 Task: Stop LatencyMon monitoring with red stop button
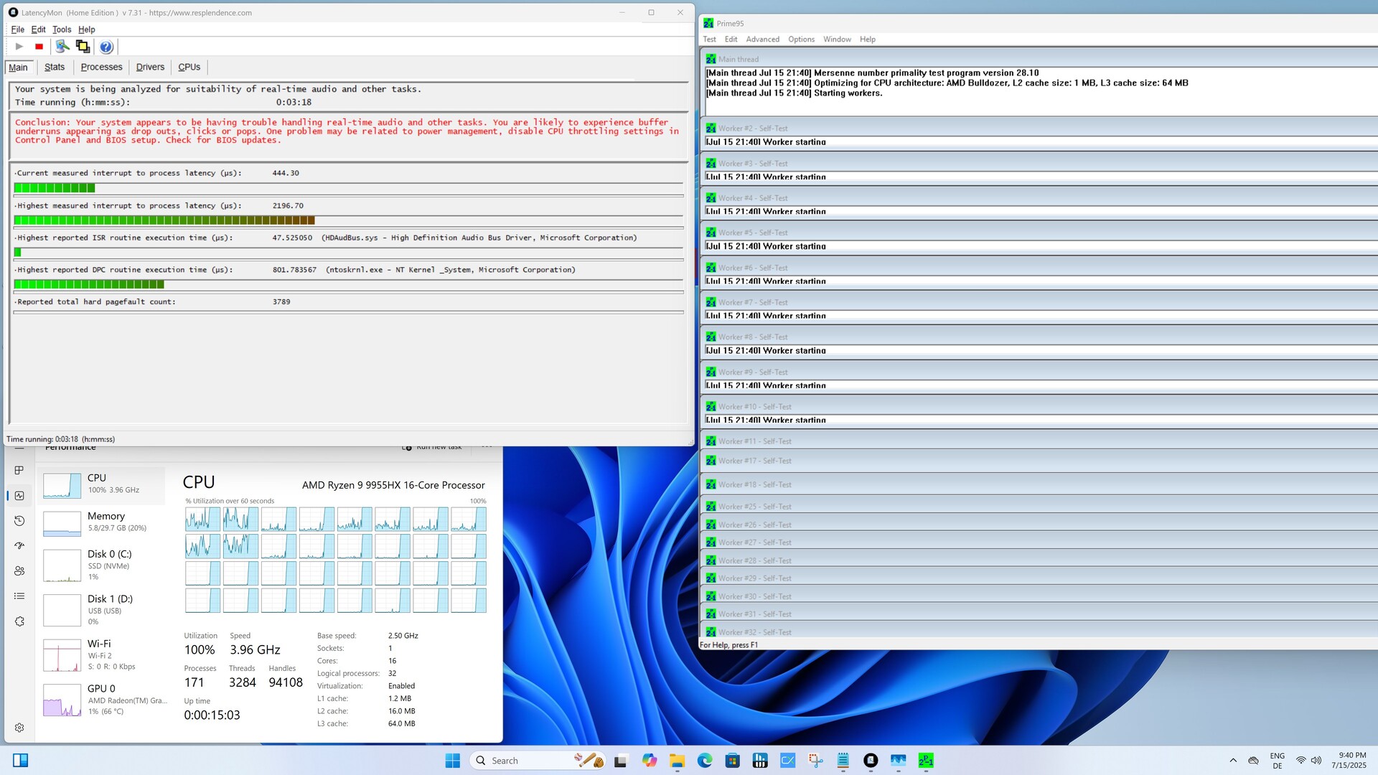coord(39,47)
